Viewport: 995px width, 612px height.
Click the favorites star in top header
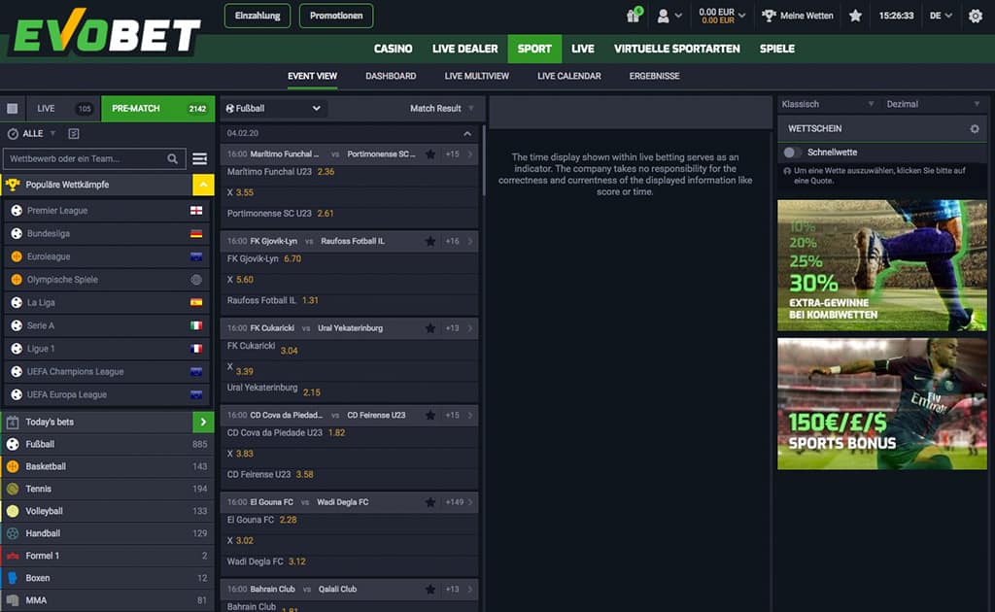pos(855,16)
